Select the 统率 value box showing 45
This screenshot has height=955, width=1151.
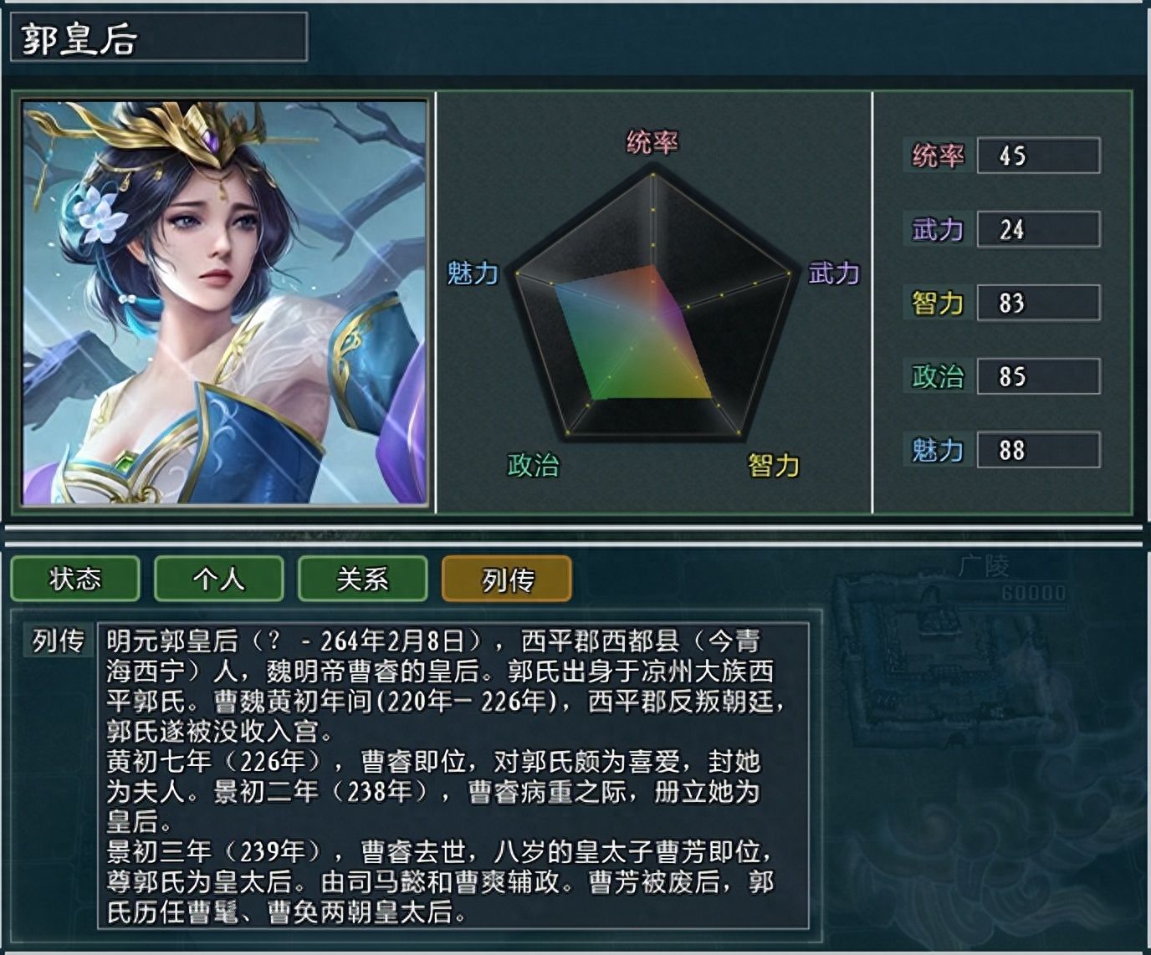pyautogui.click(x=1038, y=156)
